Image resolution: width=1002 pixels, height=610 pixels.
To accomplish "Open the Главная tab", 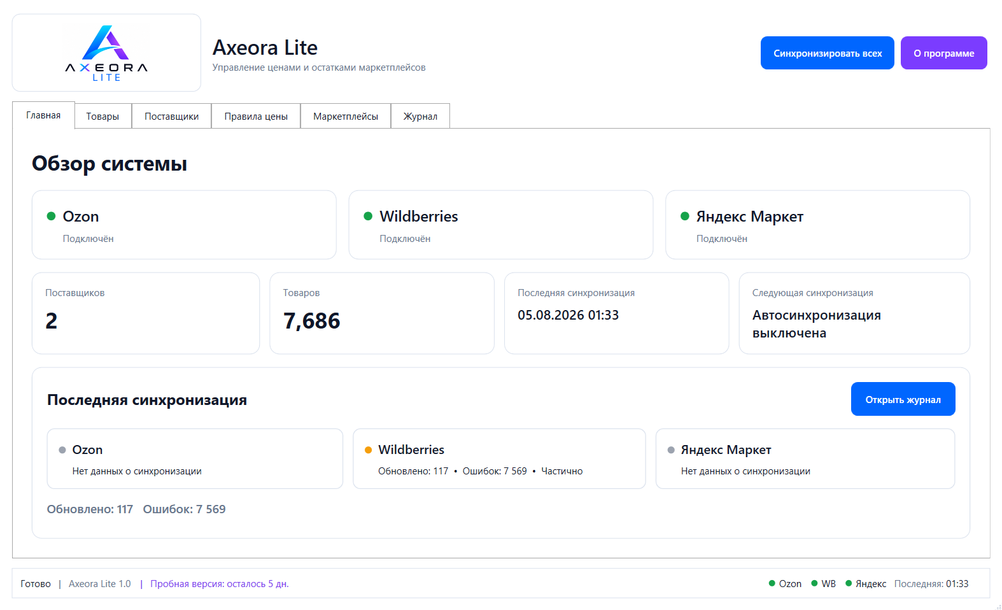I will click(x=43, y=115).
